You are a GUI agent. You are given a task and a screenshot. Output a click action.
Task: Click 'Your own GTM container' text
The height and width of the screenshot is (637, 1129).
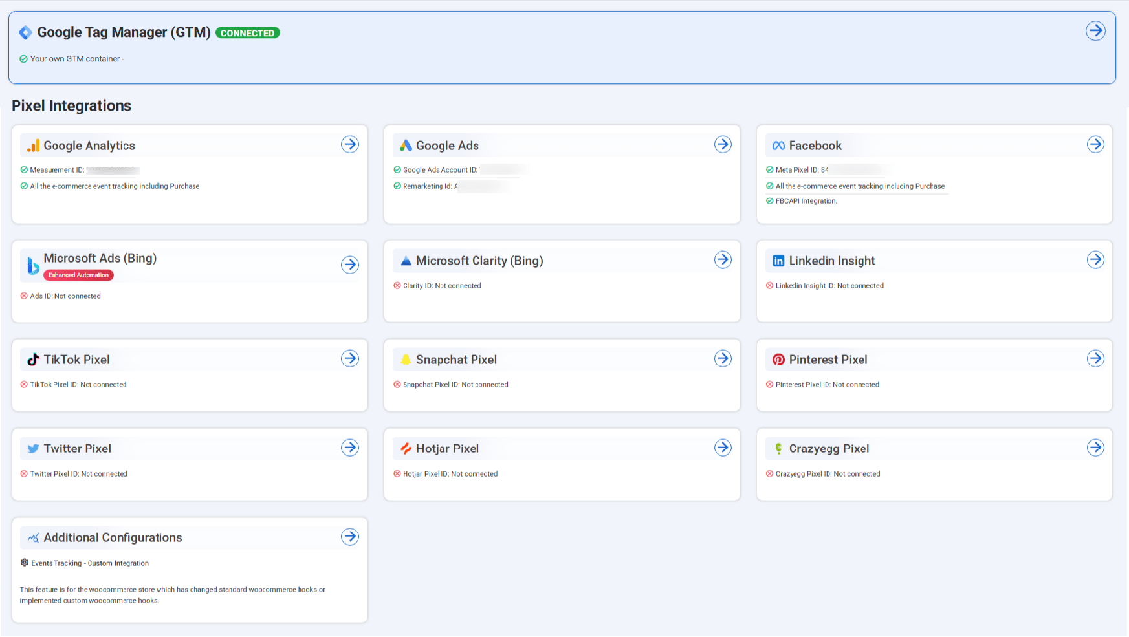point(77,59)
